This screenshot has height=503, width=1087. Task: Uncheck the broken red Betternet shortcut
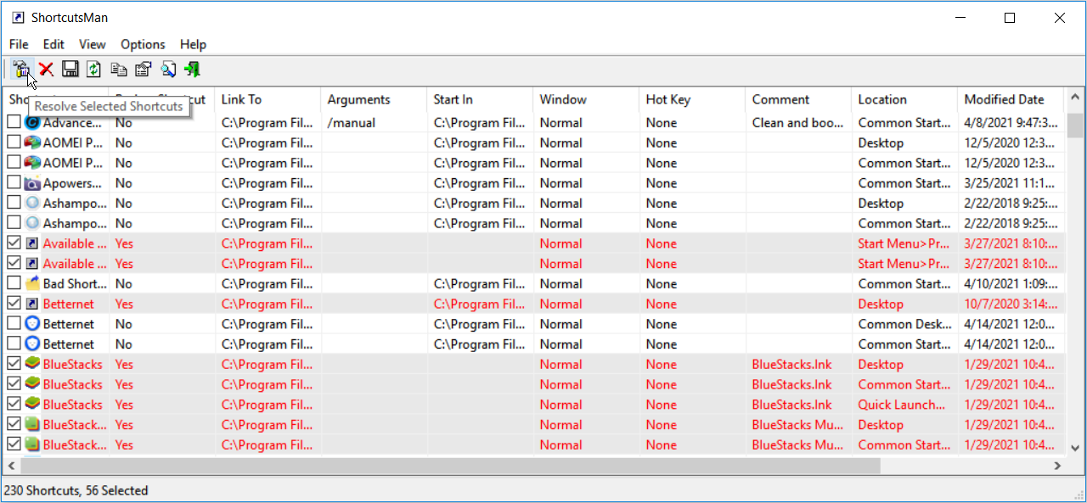pos(14,304)
